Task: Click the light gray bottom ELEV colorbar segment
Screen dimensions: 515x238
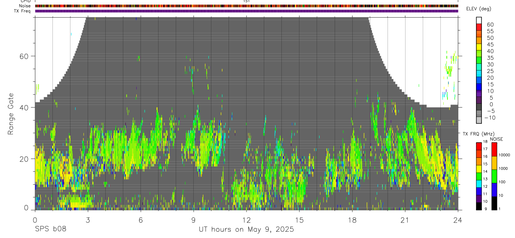Action: (479, 120)
